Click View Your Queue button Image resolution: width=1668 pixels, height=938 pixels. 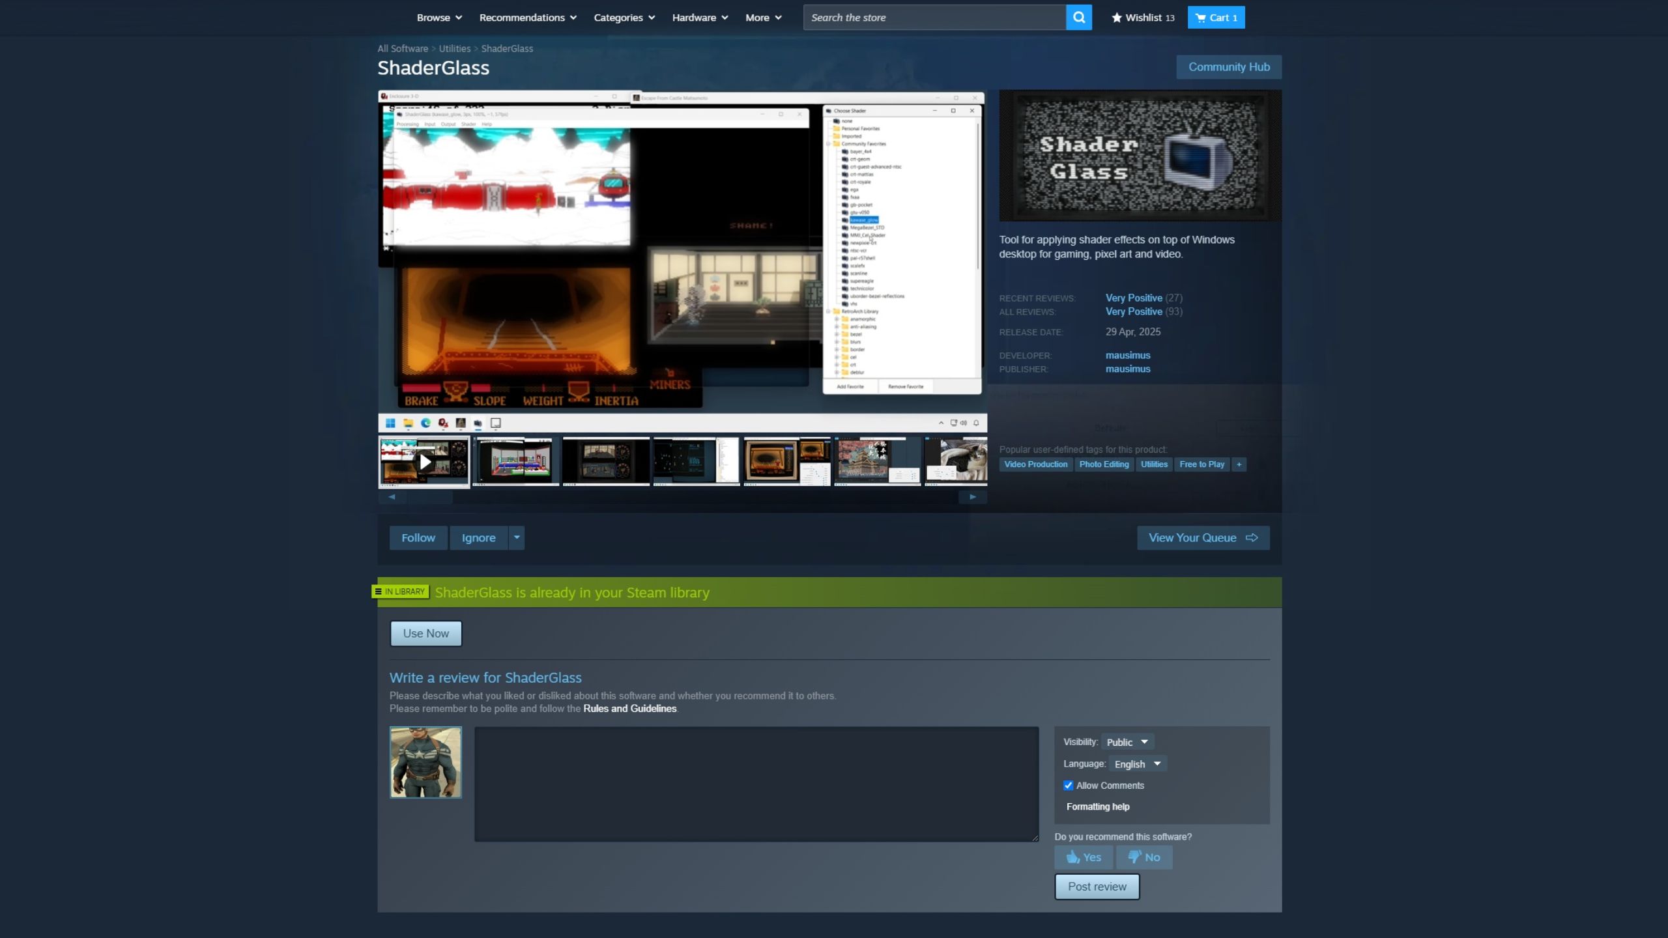click(1203, 538)
